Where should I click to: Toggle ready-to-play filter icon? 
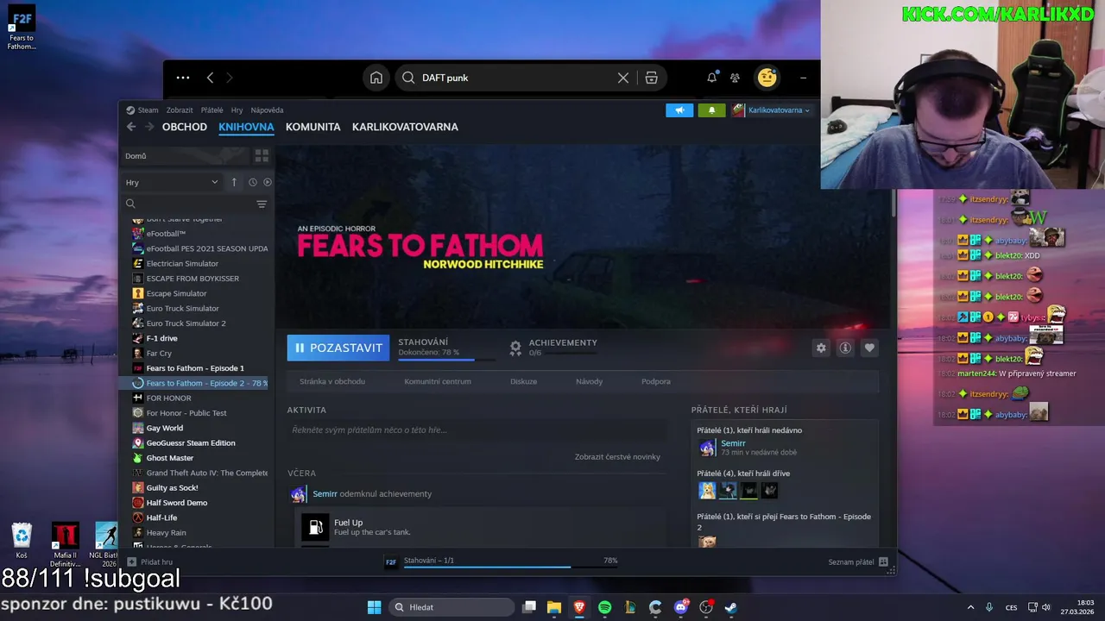[267, 182]
